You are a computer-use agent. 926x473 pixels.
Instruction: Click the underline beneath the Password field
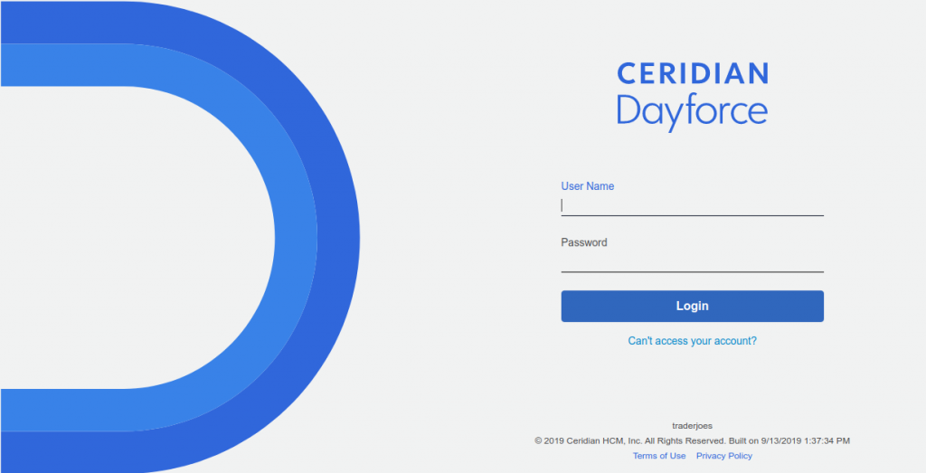coord(692,271)
